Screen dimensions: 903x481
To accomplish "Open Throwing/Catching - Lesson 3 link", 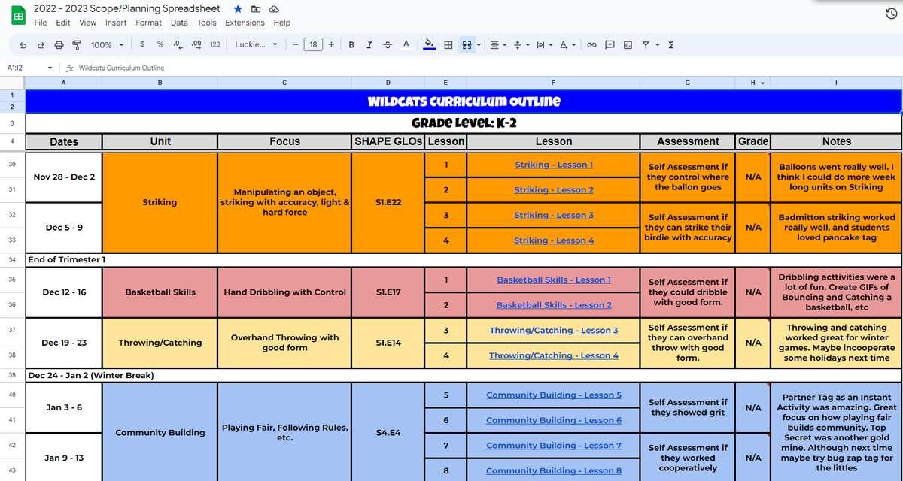I will coord(554,330).
